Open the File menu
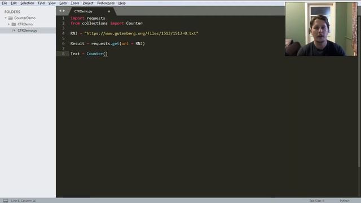 click(5, 3)
